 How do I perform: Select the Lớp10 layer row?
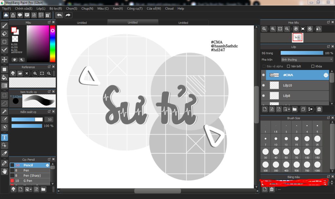tap(295, 85)
